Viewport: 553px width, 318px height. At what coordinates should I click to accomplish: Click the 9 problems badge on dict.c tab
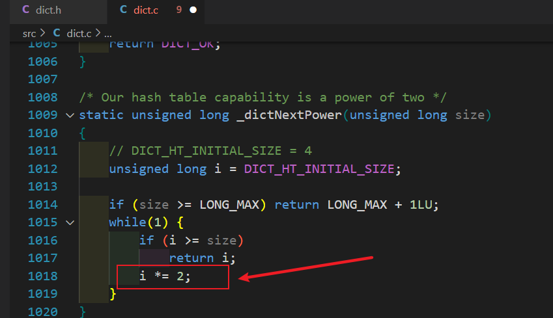pos(179,10)
